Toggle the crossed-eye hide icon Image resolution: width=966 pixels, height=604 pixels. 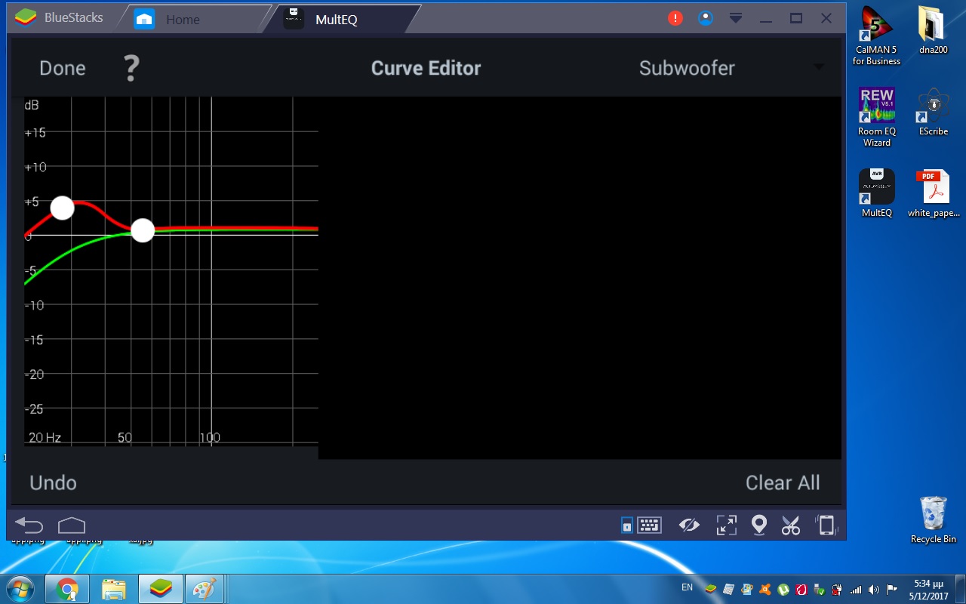coord(689,525)
